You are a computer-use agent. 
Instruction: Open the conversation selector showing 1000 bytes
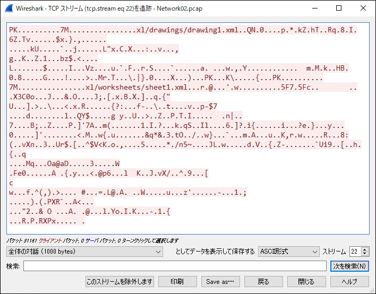[x=84, y=252]
